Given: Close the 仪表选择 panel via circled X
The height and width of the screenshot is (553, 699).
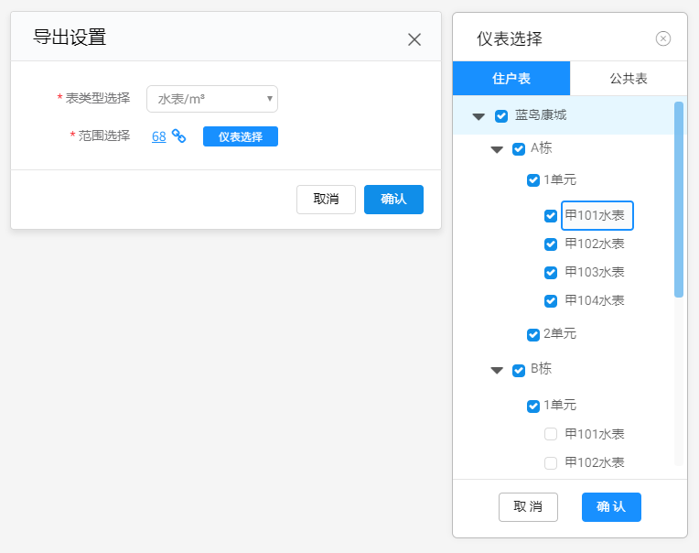Looking at the screenshot, I should click(x=663, y=38).
